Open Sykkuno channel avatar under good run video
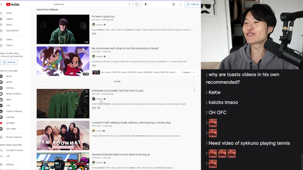Image resolution: width=303 pixels, height=170 pixels. (94, 25)
